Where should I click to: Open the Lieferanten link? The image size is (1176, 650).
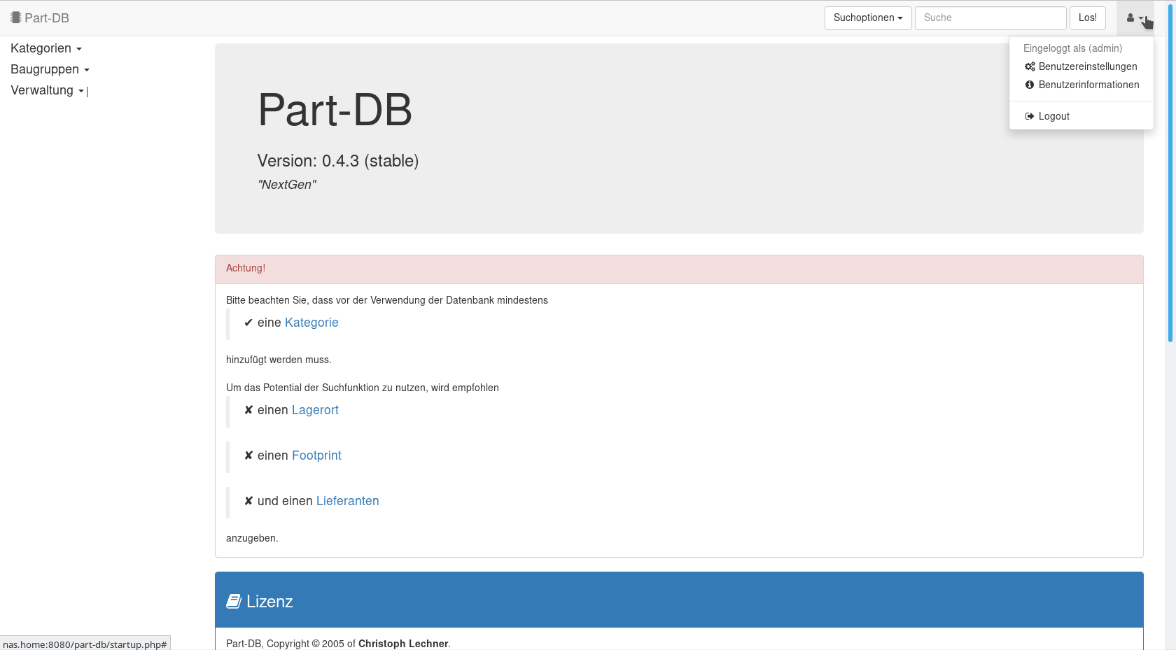pyautogui.click(x=347, y=501)
